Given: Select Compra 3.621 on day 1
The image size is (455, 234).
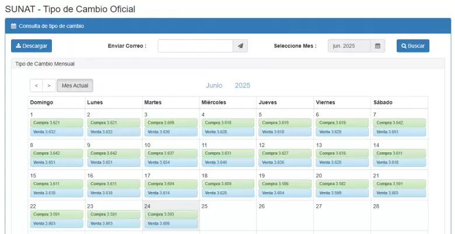Looking at the screenshot, I should click(x=57, y=123).
